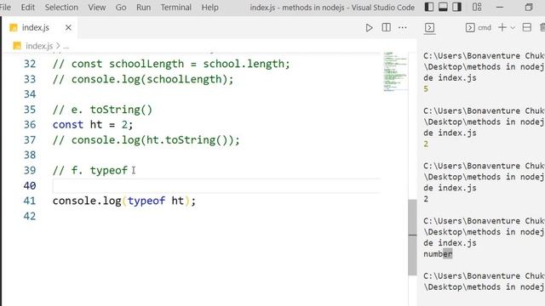Create a new terminal with plus icon
The width and height of the screenshot is (545, 306).
502,28
